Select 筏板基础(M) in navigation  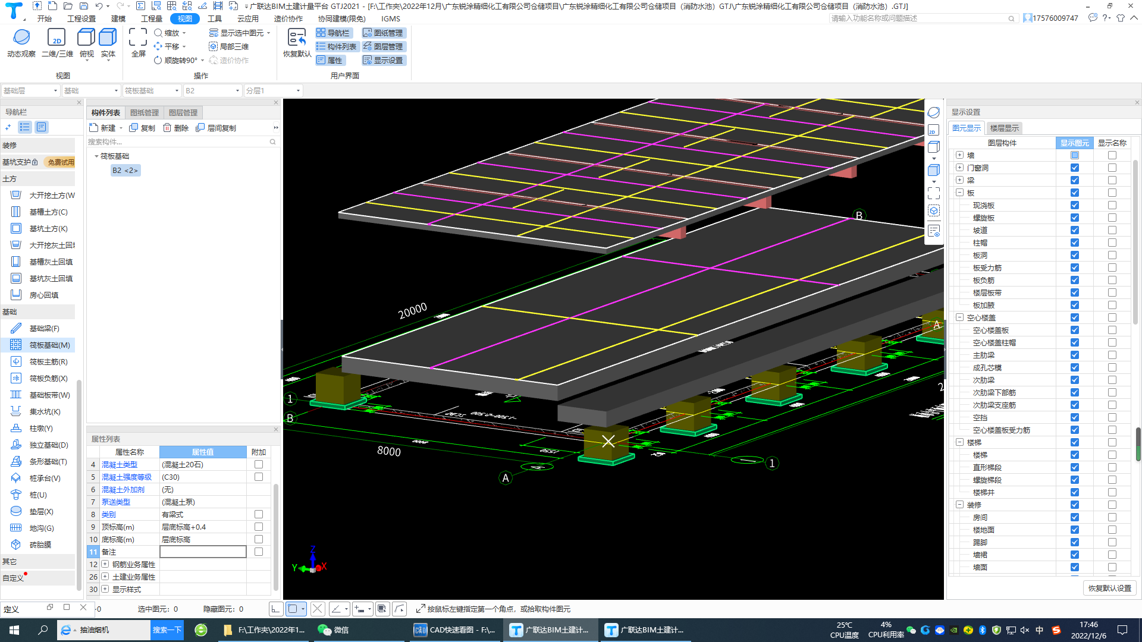(x=42, y=345)
